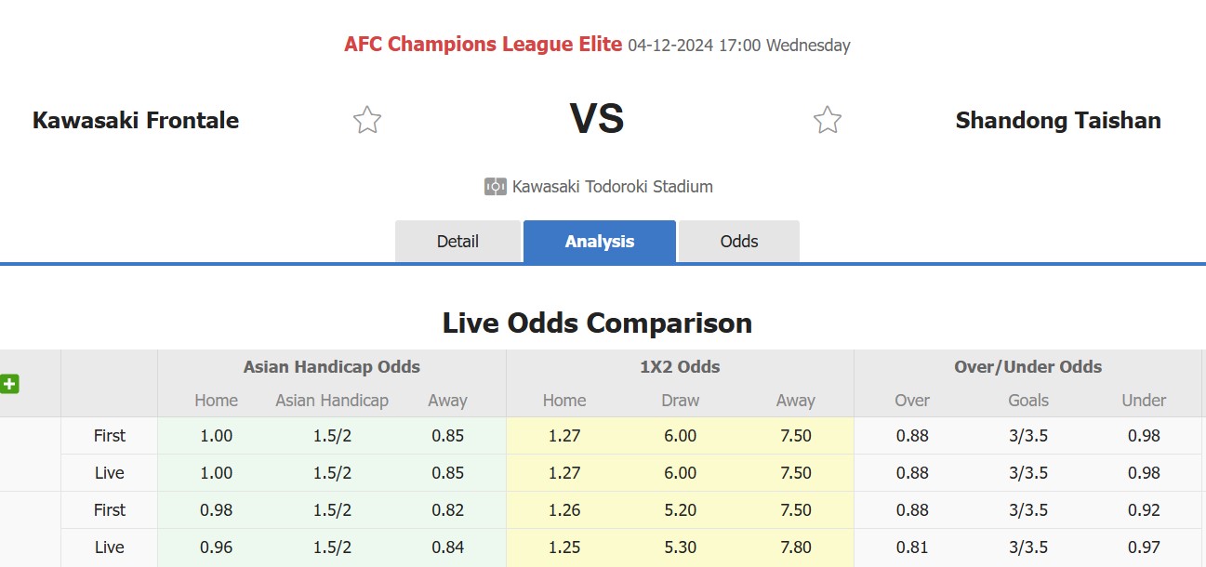The height and width of the screenshot is (567, 1206).
Task: Favorite Shandong Taishan with the star icon
Action: pyautogui.click(x=828, y=120)
